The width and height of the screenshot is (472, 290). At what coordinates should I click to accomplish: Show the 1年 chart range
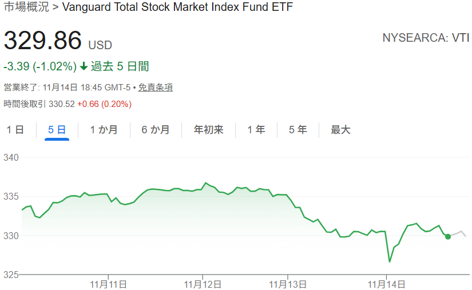point(256,130)
